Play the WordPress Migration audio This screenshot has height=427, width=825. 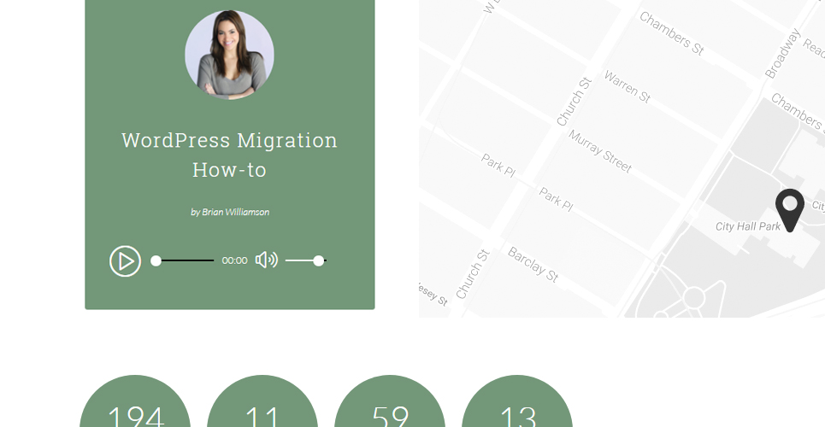(x=125, y=260)
